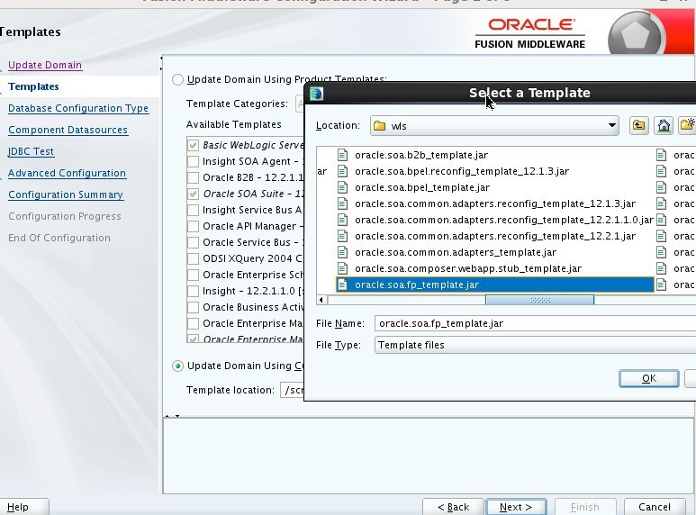The image size is (696, 515).
Task: Click file icon of oracle.soa.composer.webapp.stub_template.jar
Action: coord(342,268)
